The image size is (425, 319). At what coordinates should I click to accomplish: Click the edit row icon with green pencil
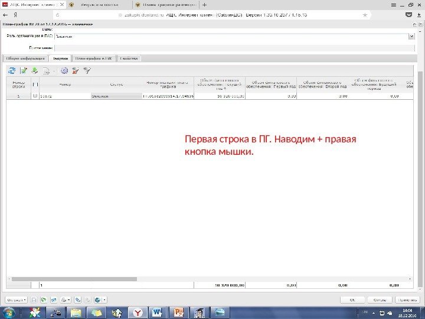tap(24, 71)
